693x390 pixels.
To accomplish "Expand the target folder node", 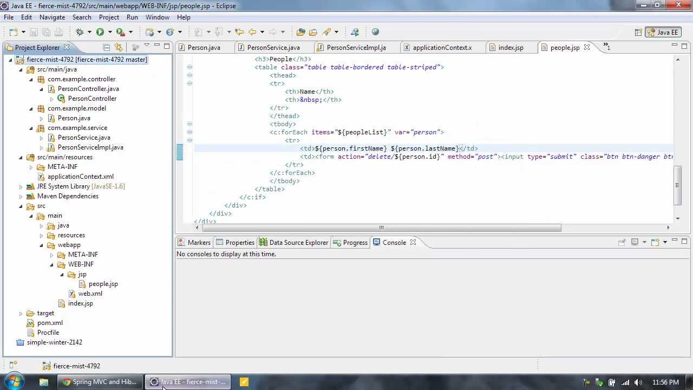I will (x=21, y=313).
